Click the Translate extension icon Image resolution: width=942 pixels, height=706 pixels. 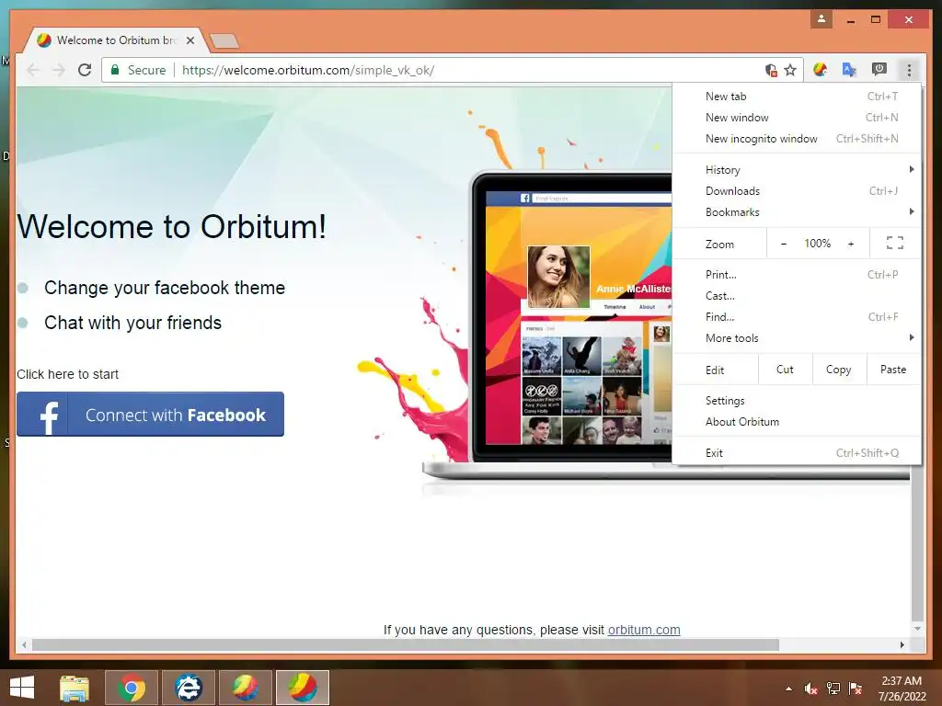[849, 70]
